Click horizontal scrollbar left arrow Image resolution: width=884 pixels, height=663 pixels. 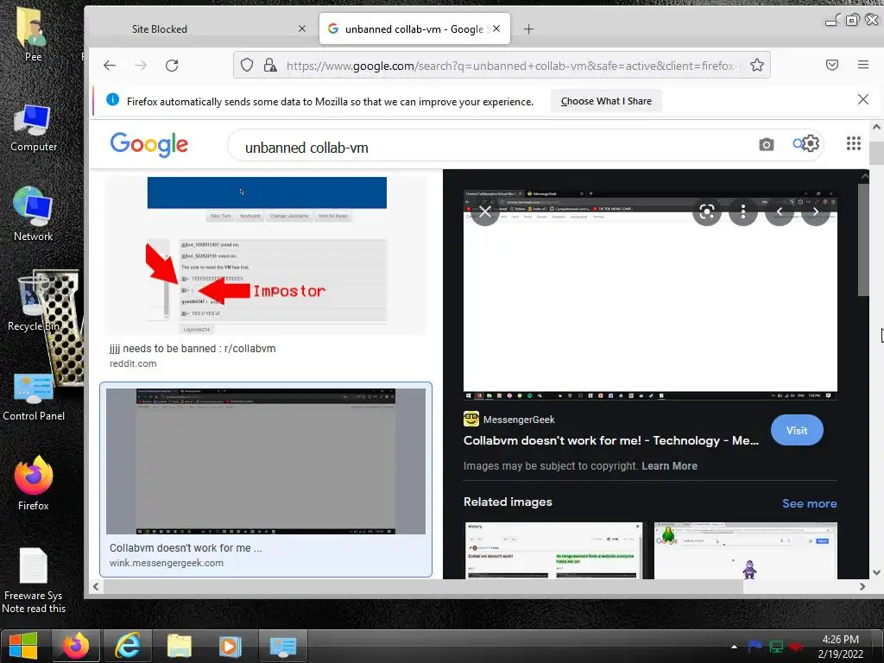point(96,587)
